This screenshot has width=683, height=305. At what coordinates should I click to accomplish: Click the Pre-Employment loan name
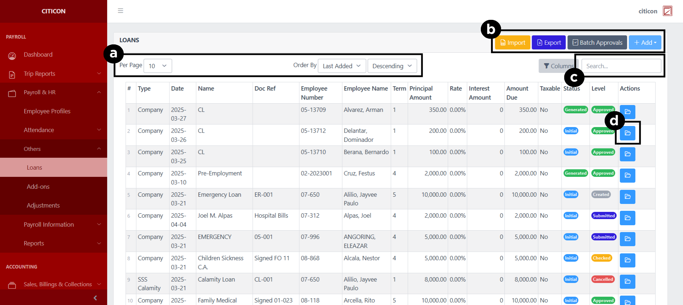pos(220,173)
